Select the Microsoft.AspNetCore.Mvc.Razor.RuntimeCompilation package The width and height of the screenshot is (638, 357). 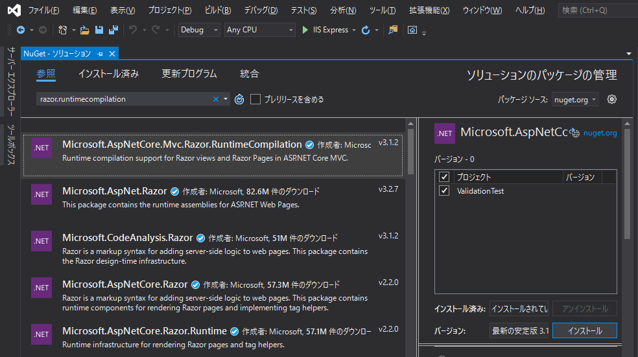[213, 155]
